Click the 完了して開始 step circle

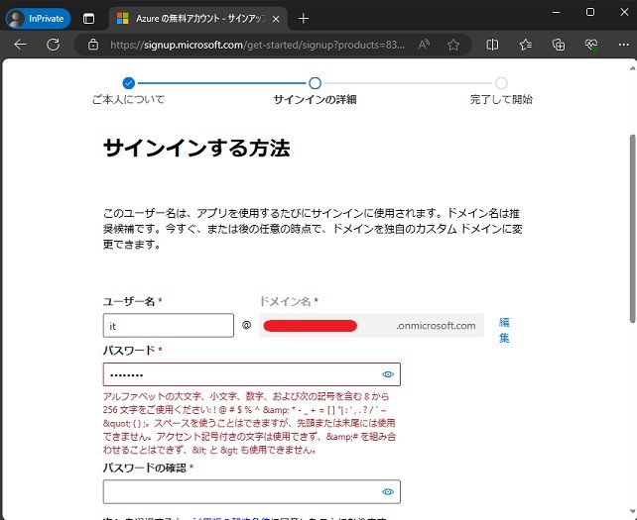click(501, 83)
